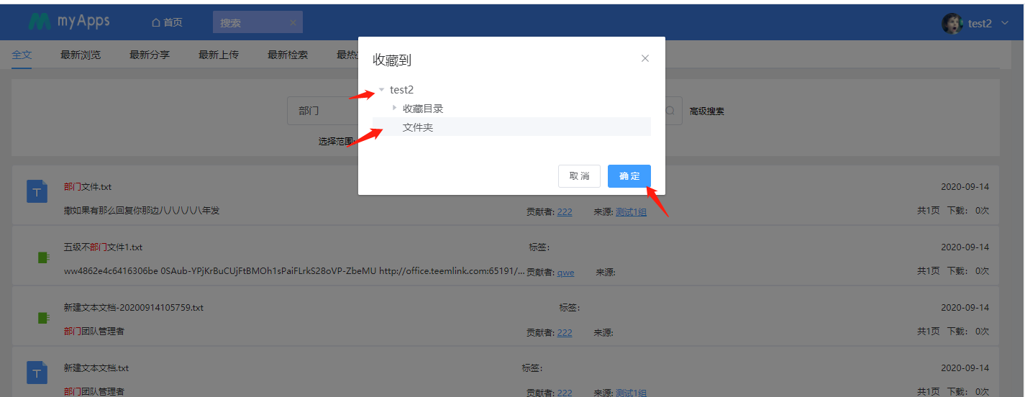Open contributor link 222 for 部门文件.txt
The image size is (1025, 397).
click(565, 211)
